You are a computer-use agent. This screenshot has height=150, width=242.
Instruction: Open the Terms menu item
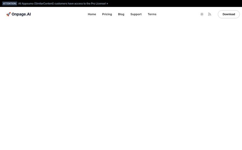[x=152, y=14]
